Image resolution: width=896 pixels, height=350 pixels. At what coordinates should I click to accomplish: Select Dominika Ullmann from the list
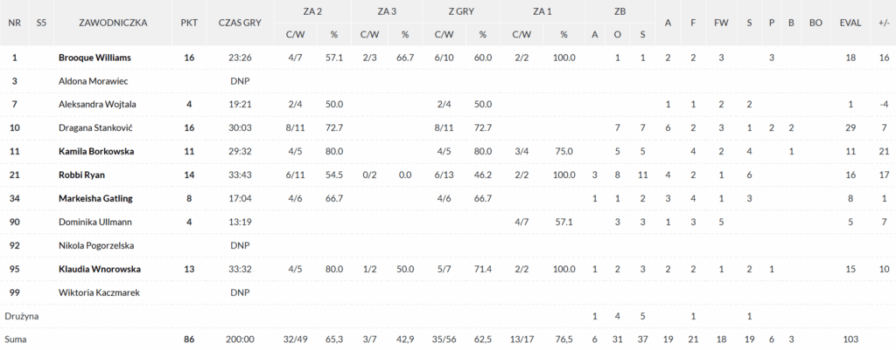(x=94, y=222)
